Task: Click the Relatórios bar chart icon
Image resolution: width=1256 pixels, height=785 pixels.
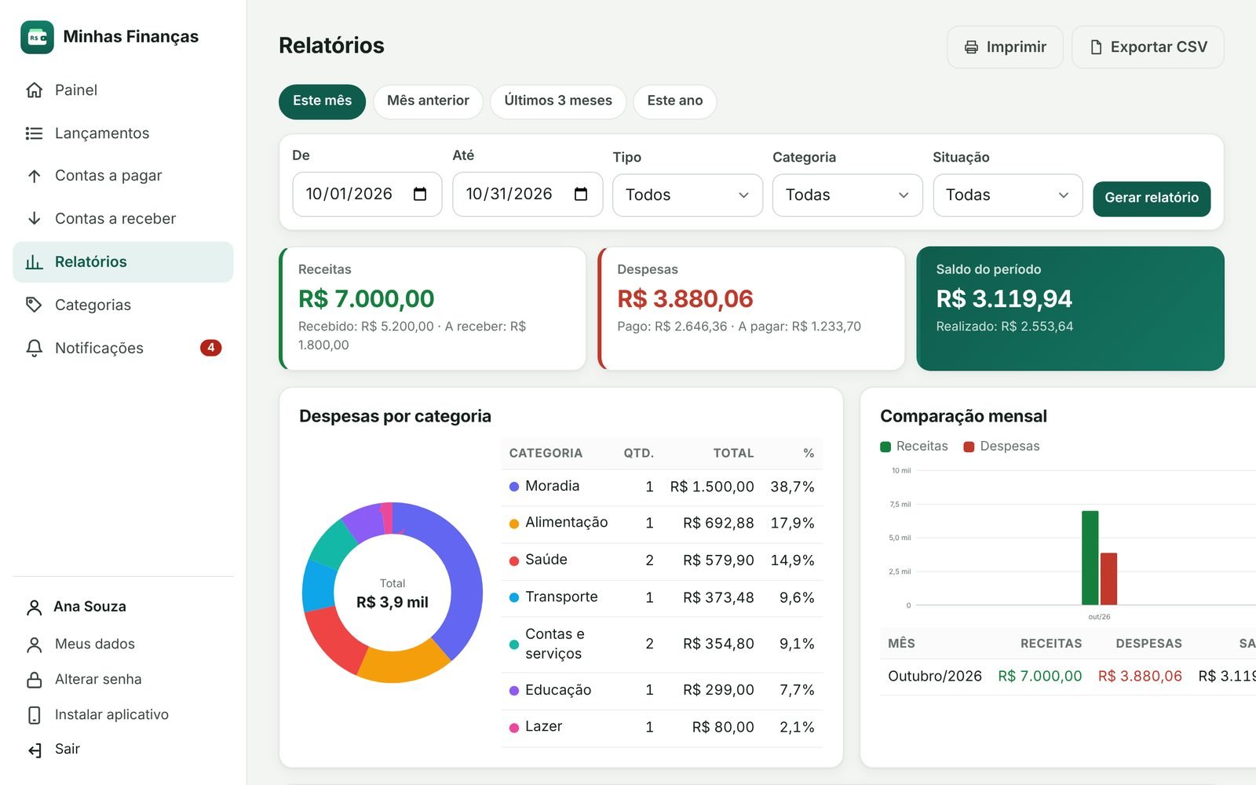Action: 34,262
